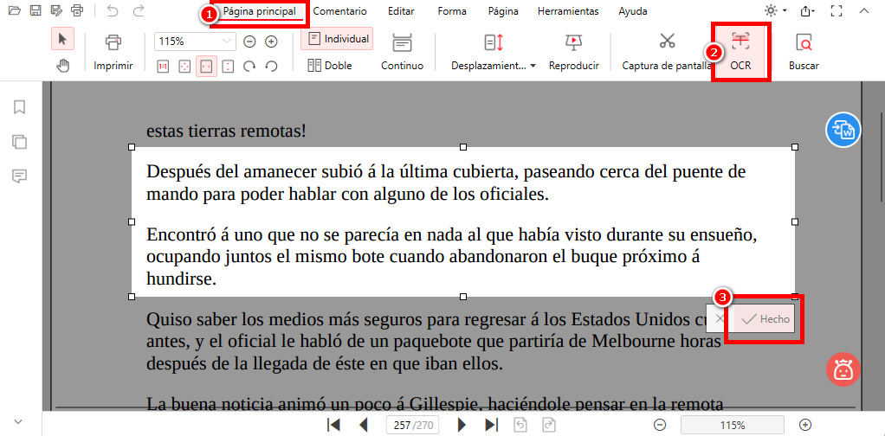The width and height of the screenshot is (885, 436).
Task: Expand the Desplazamiento dropdown
Action: (x=494, y=66)
